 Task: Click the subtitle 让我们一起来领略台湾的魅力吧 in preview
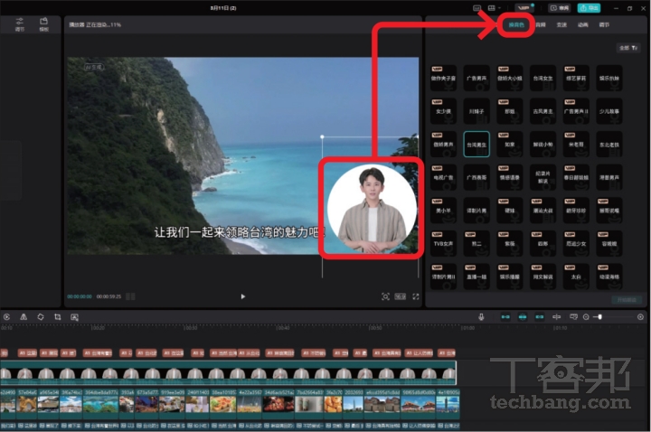239,232
